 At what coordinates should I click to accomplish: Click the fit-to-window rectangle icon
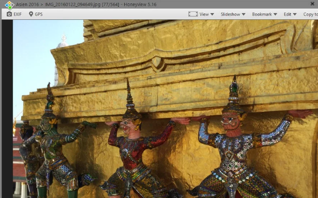[x=193, y=14]
